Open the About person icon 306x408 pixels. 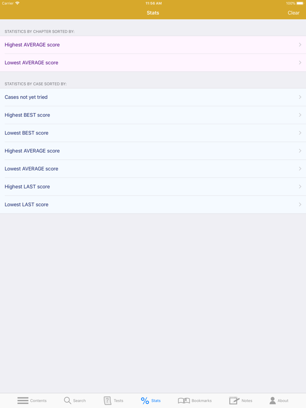coord(273,401)
